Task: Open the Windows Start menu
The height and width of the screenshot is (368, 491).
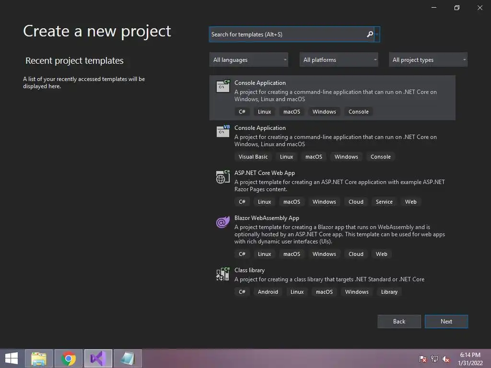Action: click(x=12, y=358)
